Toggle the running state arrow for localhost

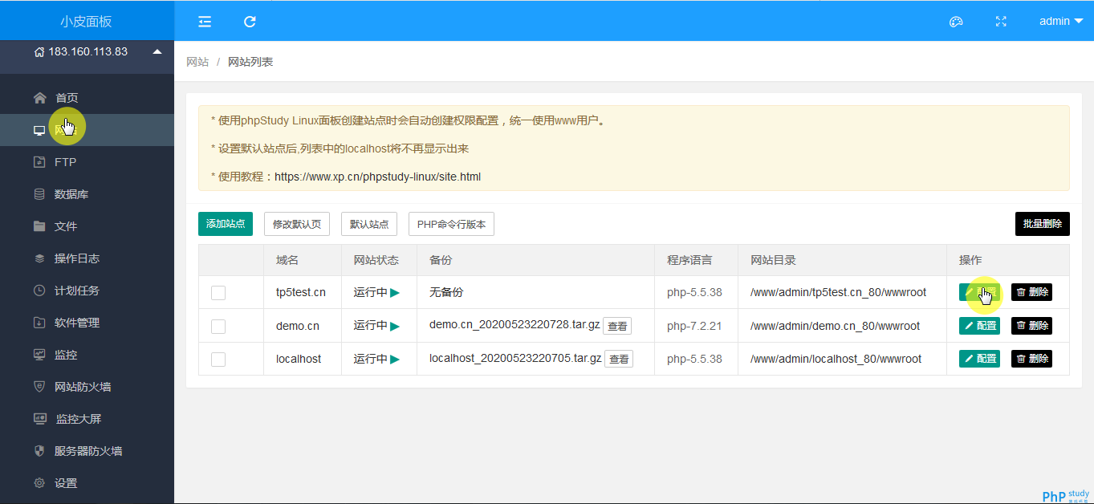click(x=395, y=359)
